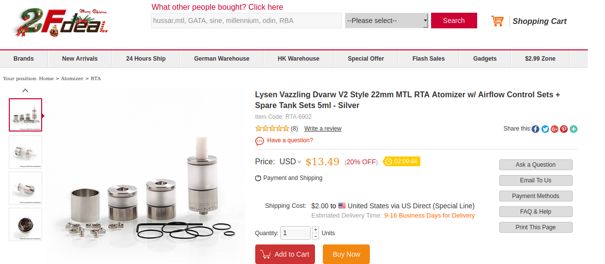
Task: Open the Write a review link
Action: click(x=322, y=129)
